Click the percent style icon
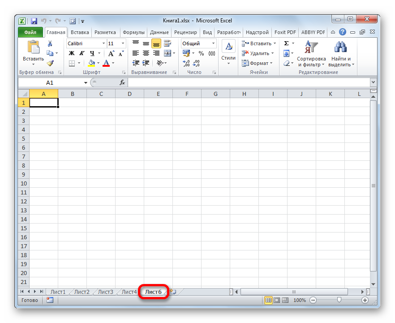395x323 pixels. tap(201, 53)
